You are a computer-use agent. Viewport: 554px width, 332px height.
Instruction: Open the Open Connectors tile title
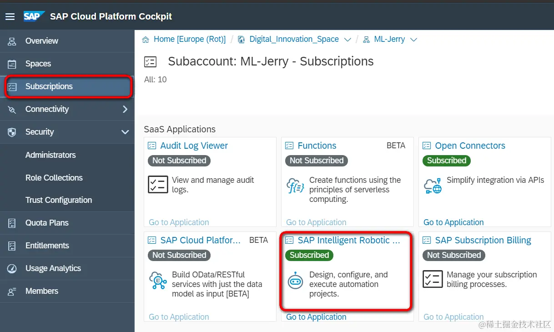(470, 146)
